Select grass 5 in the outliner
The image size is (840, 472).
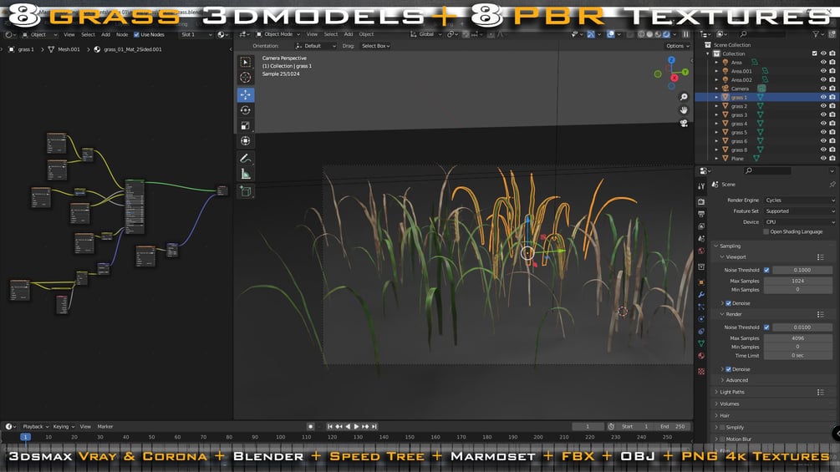pyautogui.click(x=739, y=133)
